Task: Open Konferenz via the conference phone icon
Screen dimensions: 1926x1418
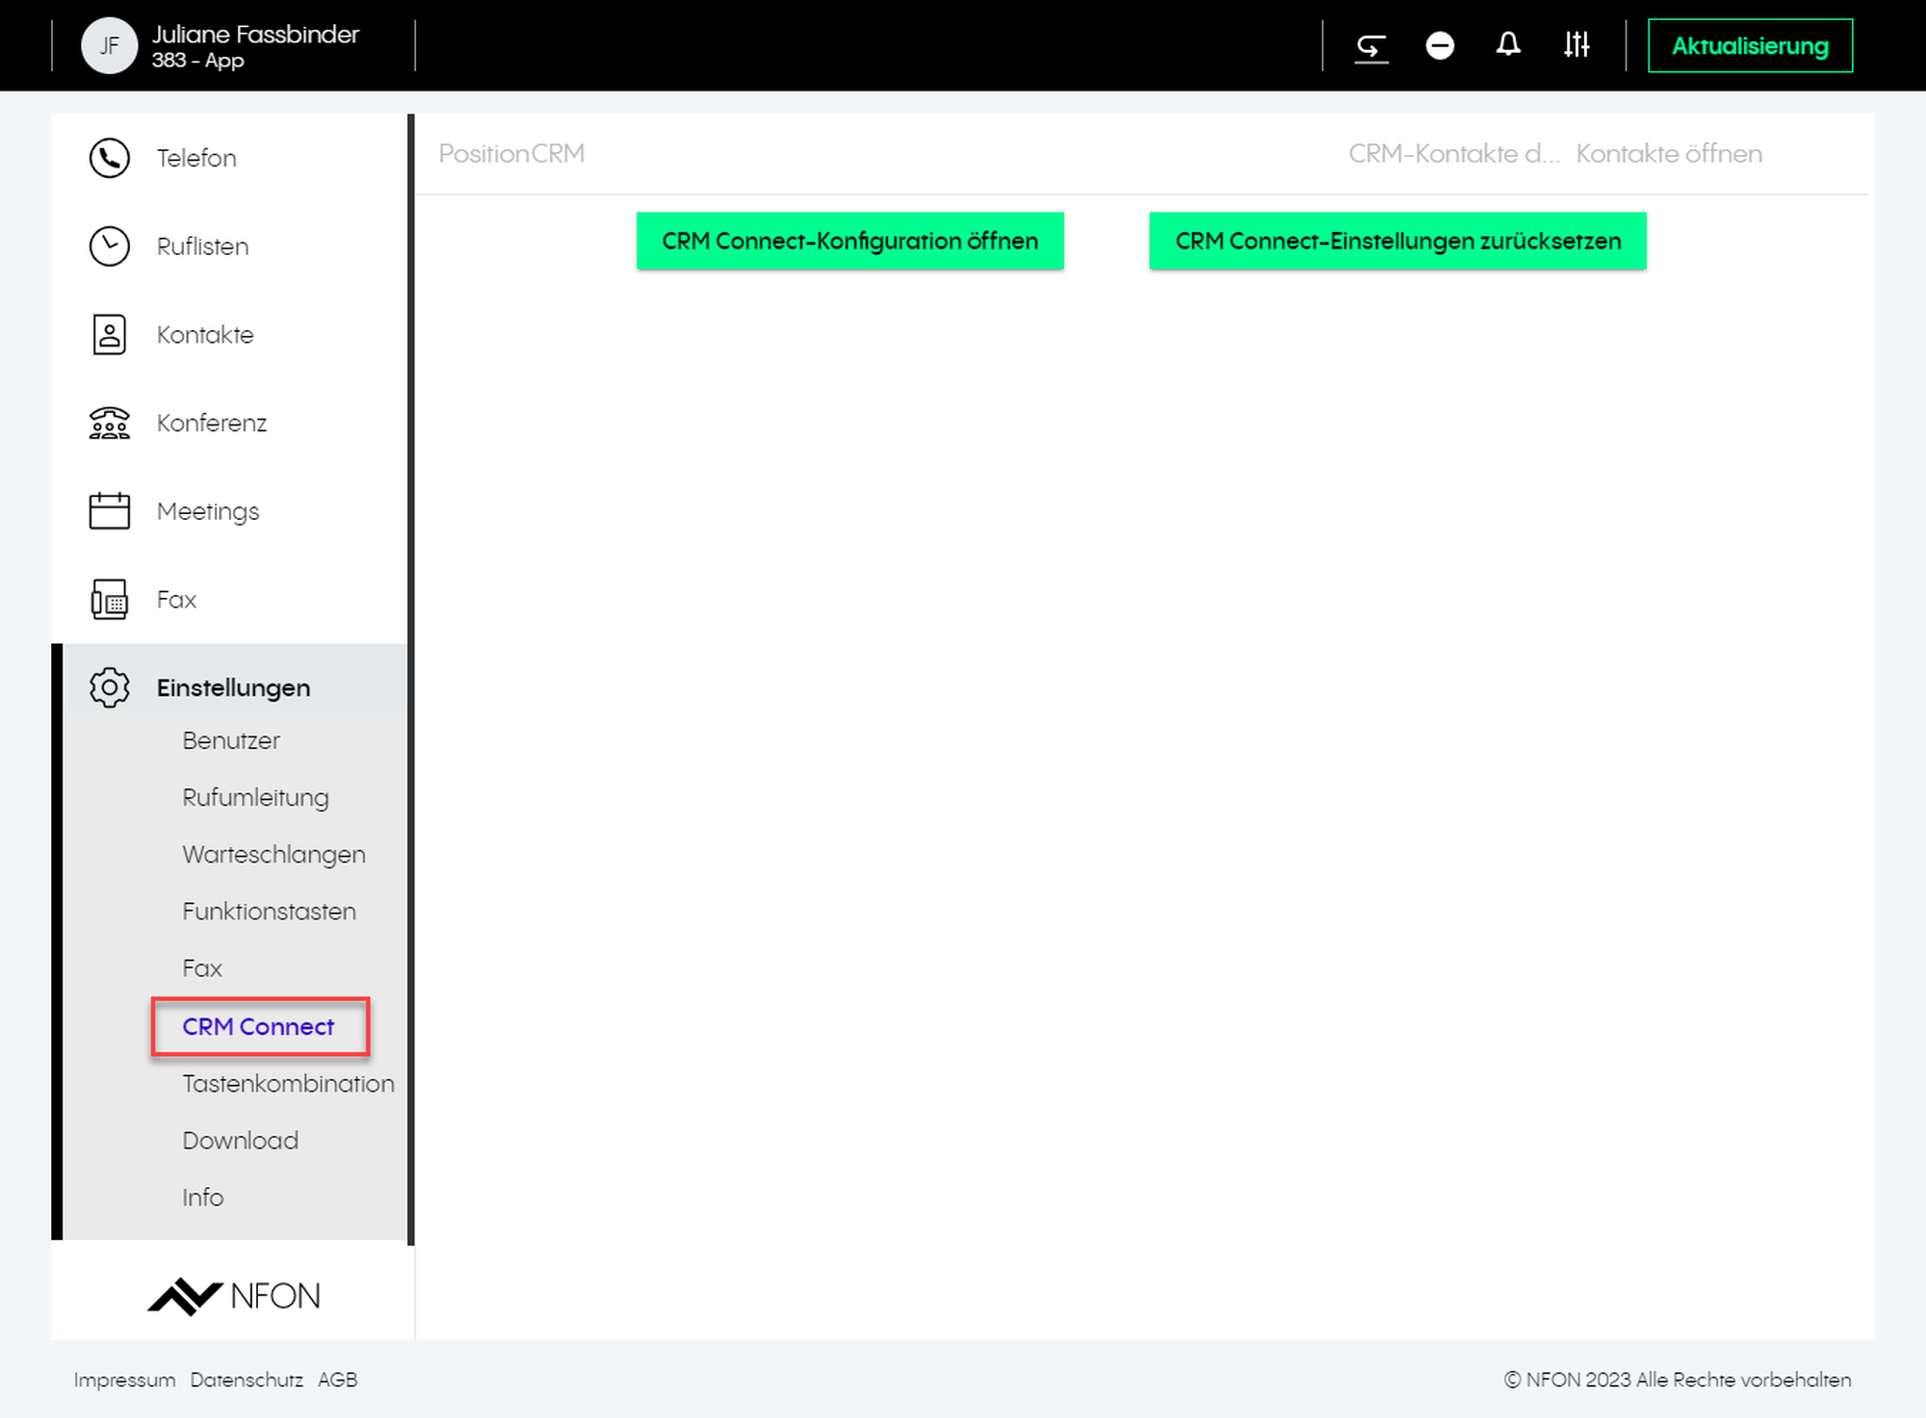Action: (109, 424)
